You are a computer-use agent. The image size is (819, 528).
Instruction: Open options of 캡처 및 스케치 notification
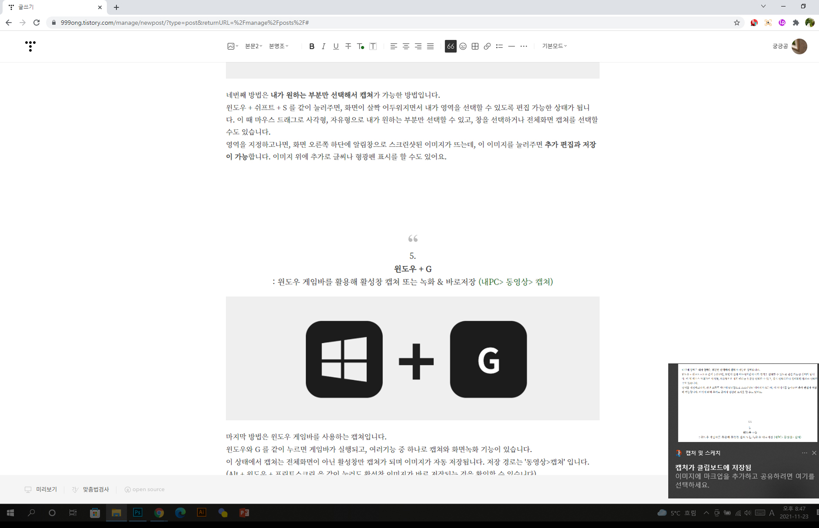[805, 453]
